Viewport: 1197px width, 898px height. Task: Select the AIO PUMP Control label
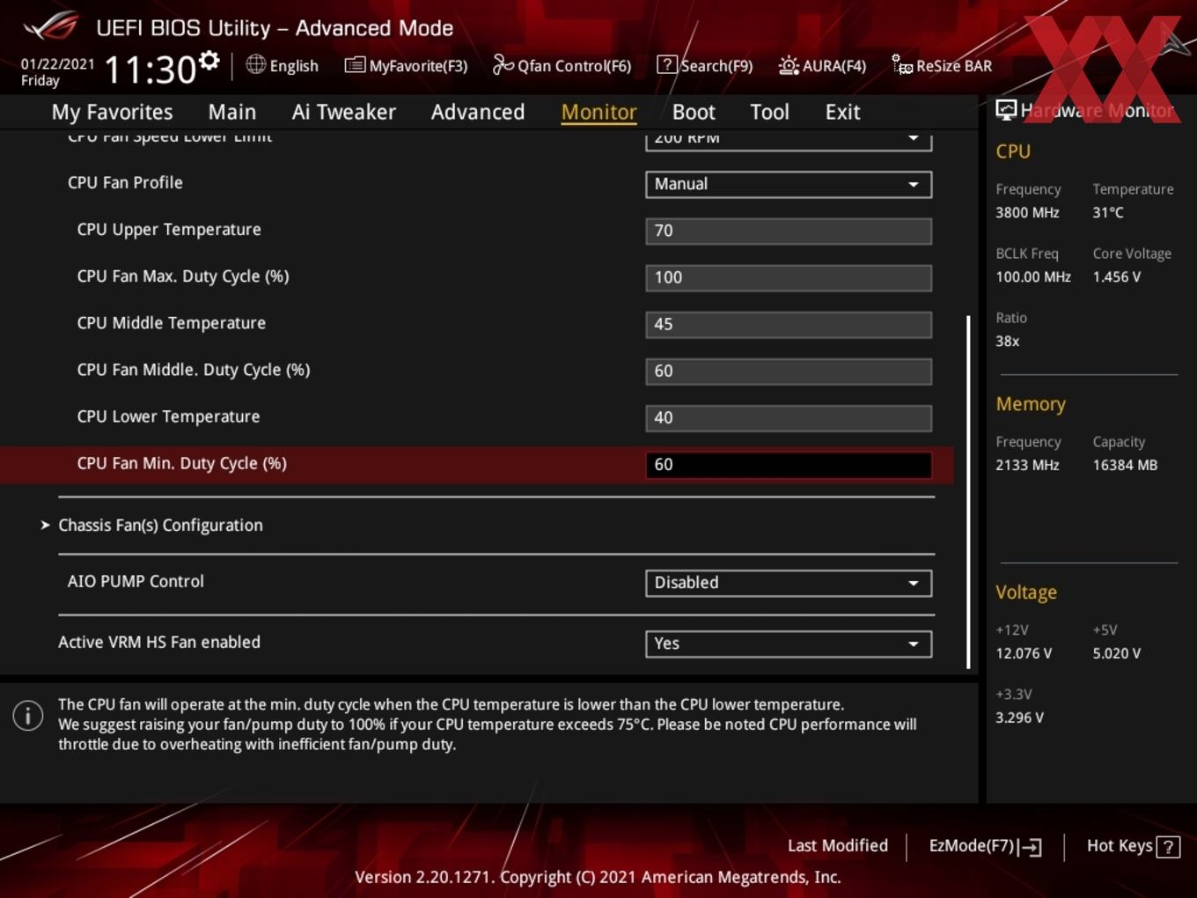coord(136,581)
